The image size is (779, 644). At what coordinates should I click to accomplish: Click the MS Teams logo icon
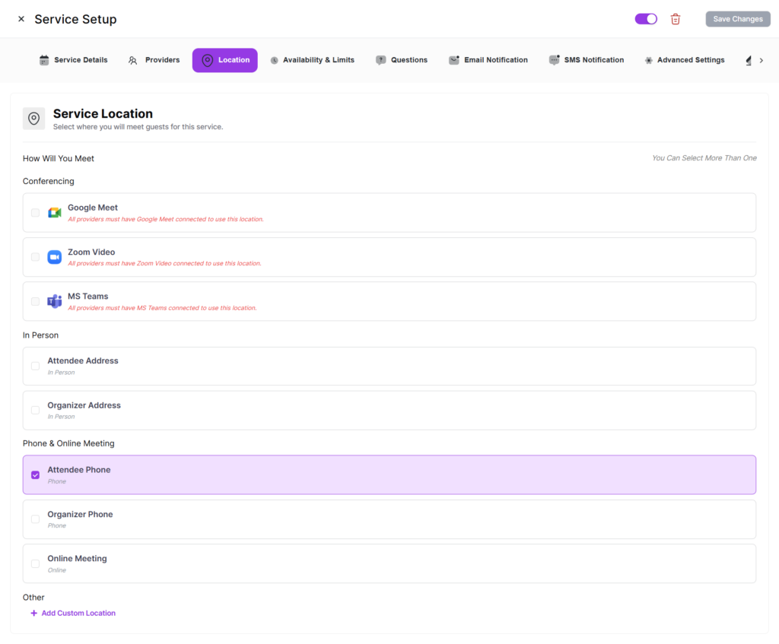55,301
